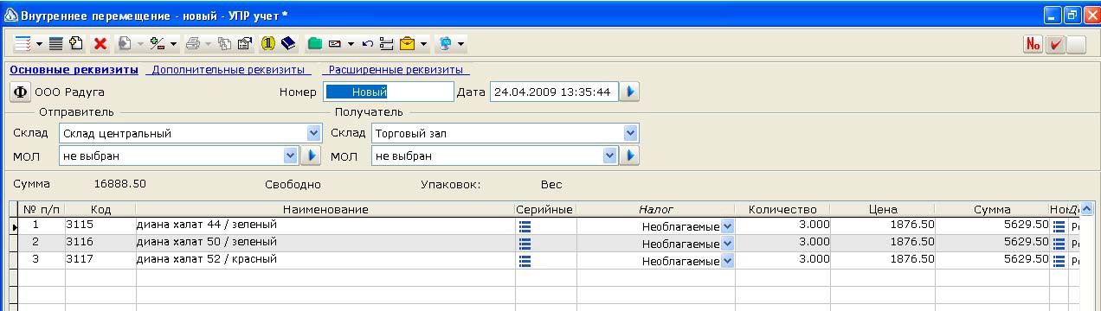Click the green folder icon
Viewport: 1101px width, 311px height.
click(x=315, y=43)
